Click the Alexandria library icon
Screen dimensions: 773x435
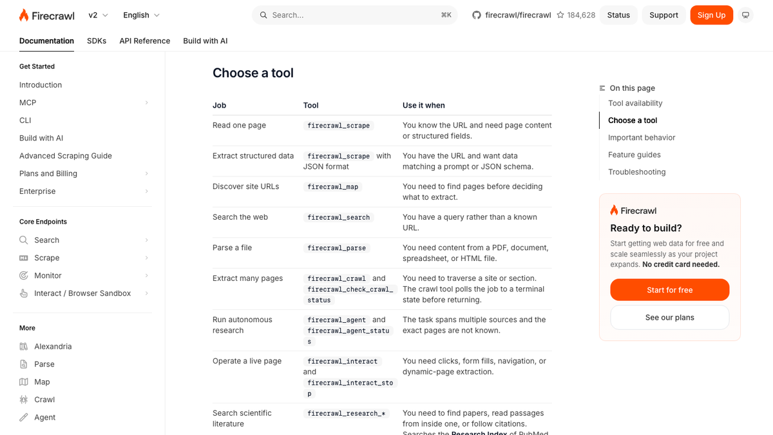pos(23,346)
